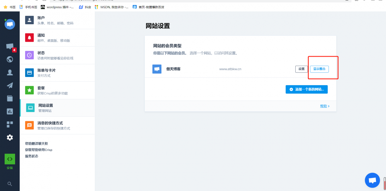The image size is (386, 191).
Task: Click the green online status dot
Action: tap(6, 20)
